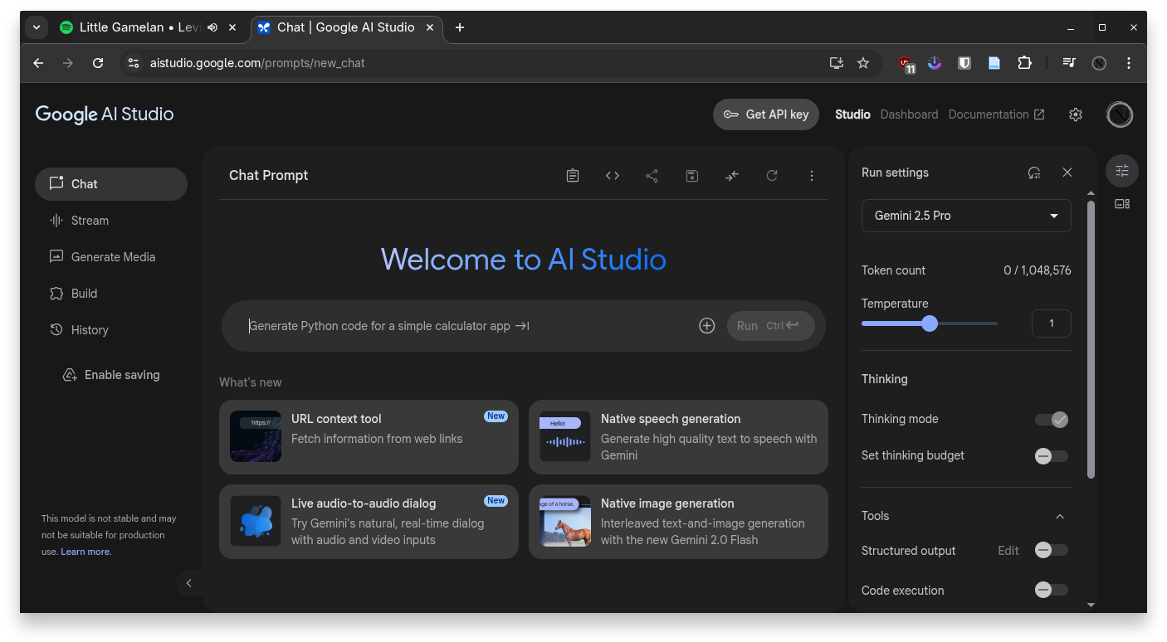Enable Structured output switch

click(1052, 551)
